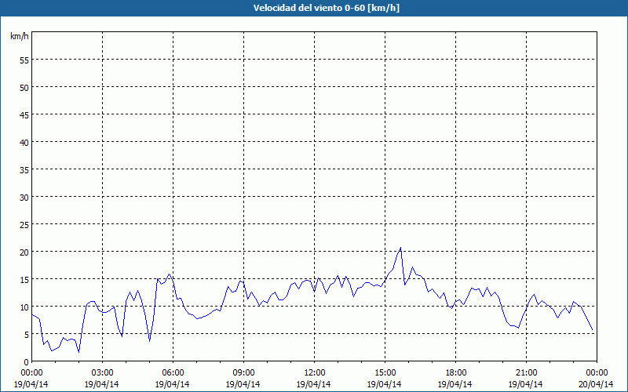
Task: Click the '19/04/14' date under 12:00
Action: point(314,384)
